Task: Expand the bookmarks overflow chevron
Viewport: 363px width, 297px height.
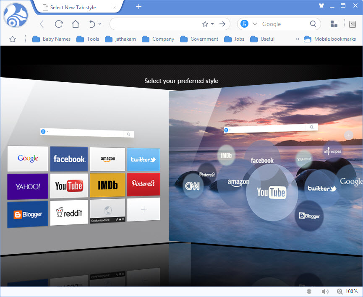Action: 298,39
